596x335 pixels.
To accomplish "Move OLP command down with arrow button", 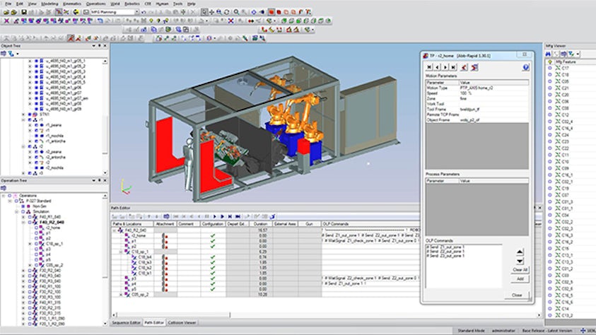I will [520, 261].
